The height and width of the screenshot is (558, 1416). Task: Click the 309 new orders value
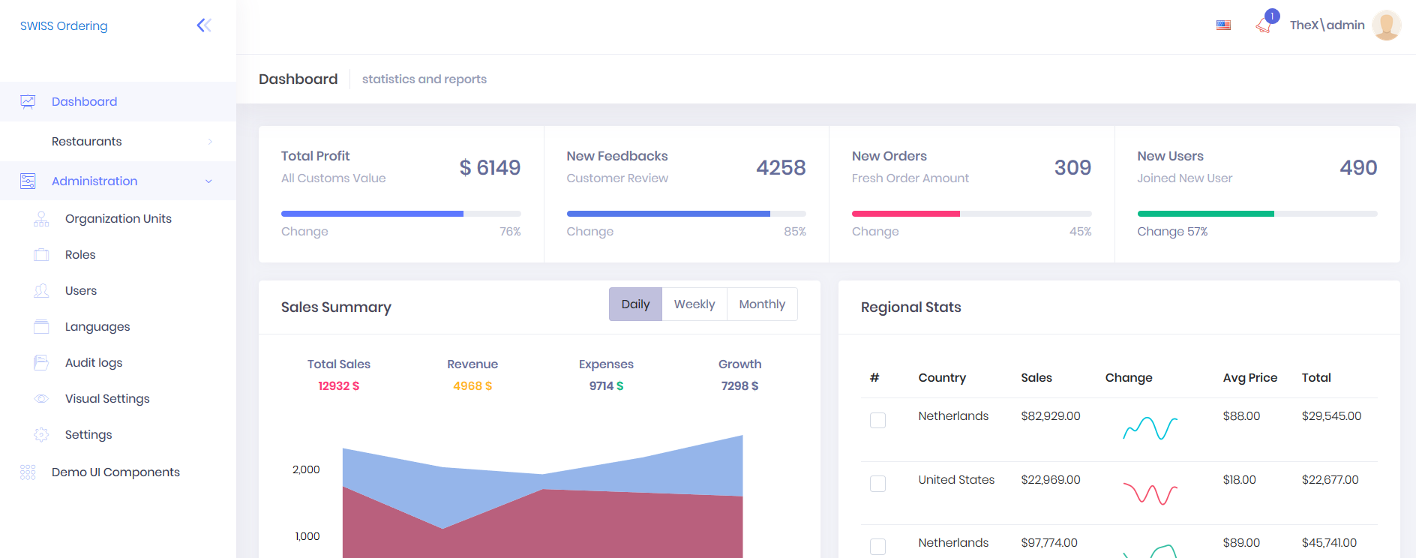click(1072, 168)
